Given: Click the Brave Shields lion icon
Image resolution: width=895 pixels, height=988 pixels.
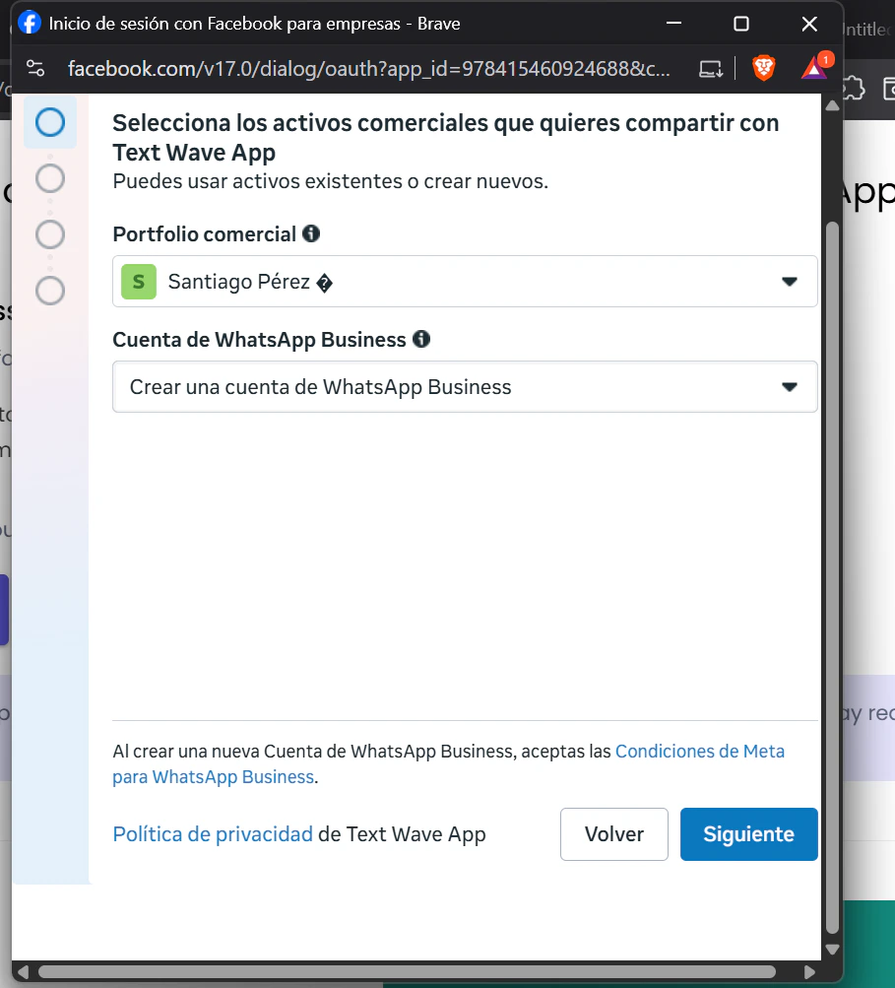Looking at the screenshot, I should (x=763, y=68).
